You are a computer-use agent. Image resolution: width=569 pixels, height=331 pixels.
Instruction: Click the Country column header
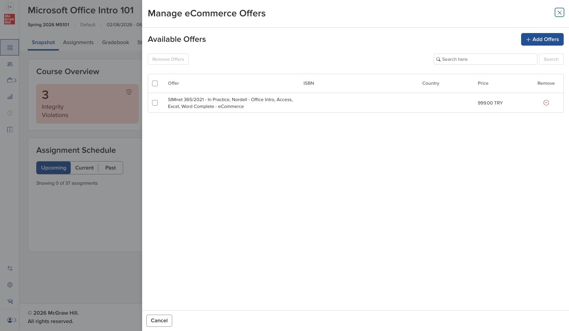pyautogui.click(x=431, y=83)
